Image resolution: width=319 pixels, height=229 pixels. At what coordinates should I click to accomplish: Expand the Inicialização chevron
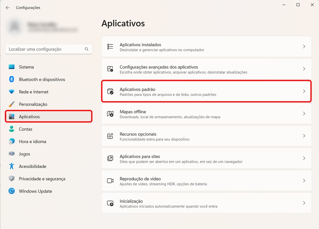tap(304, 203)
